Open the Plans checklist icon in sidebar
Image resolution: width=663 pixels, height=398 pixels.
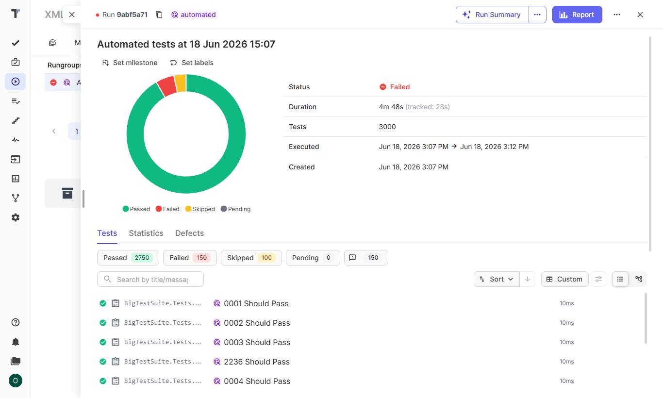[x=16, y=101]
